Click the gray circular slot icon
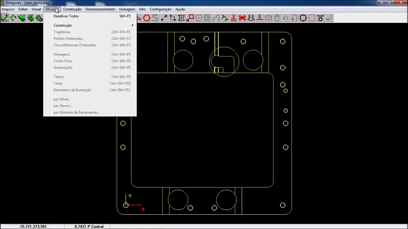408x229 pixels. 199,18
